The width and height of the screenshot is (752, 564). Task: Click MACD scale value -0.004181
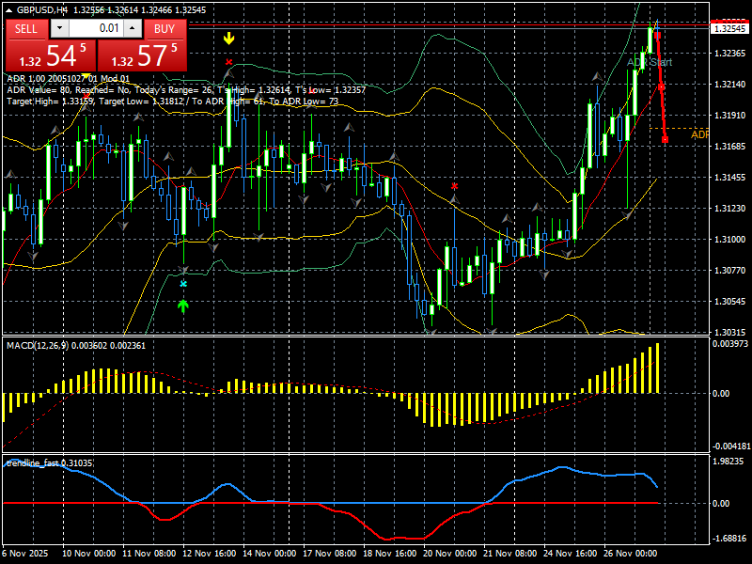tap(730, 446)
